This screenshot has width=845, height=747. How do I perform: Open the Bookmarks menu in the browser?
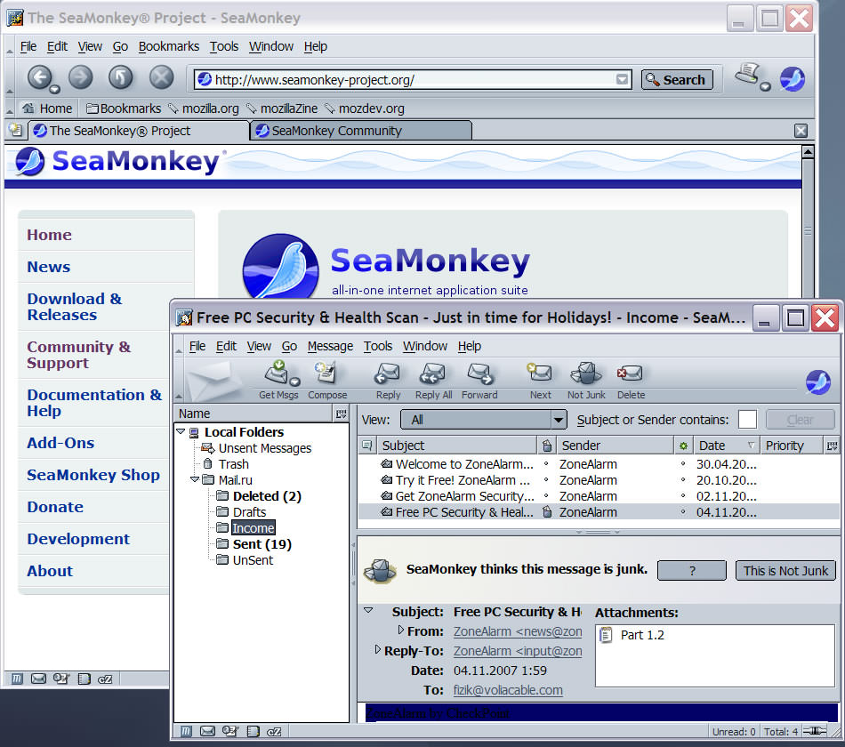[x=169, y=46]
